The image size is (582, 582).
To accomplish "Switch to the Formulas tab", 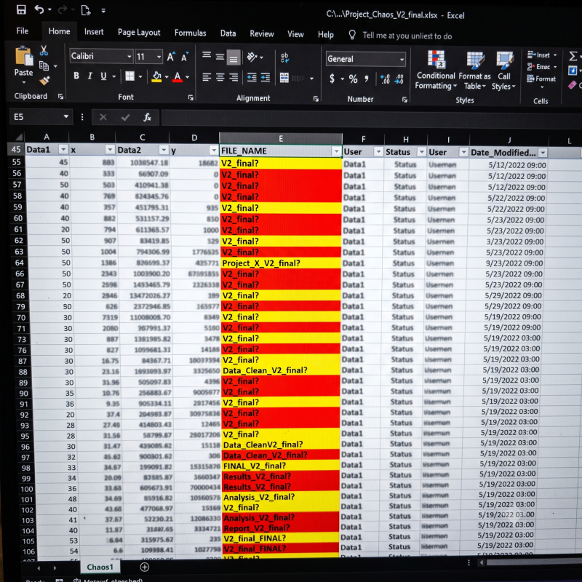I will (190, 33).
